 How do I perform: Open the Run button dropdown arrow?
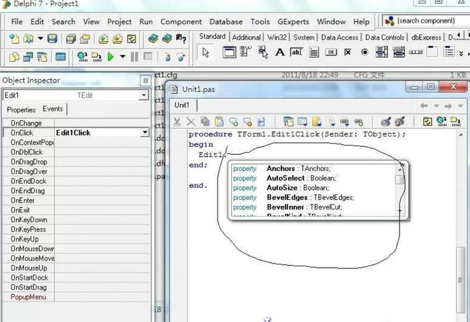(122, 57)
